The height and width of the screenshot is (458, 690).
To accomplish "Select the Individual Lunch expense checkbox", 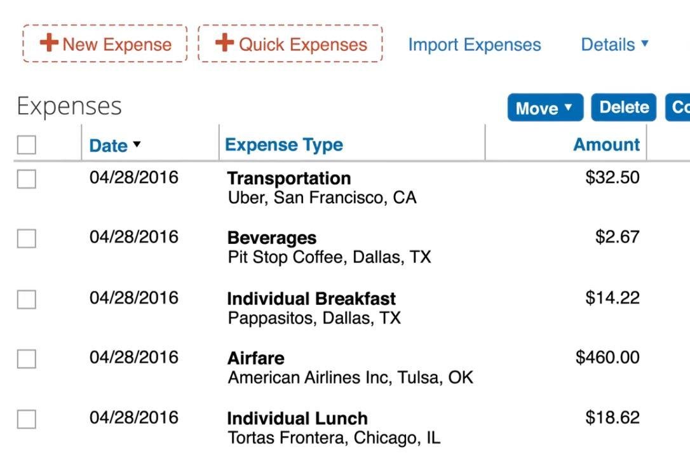I will point(27,419).
